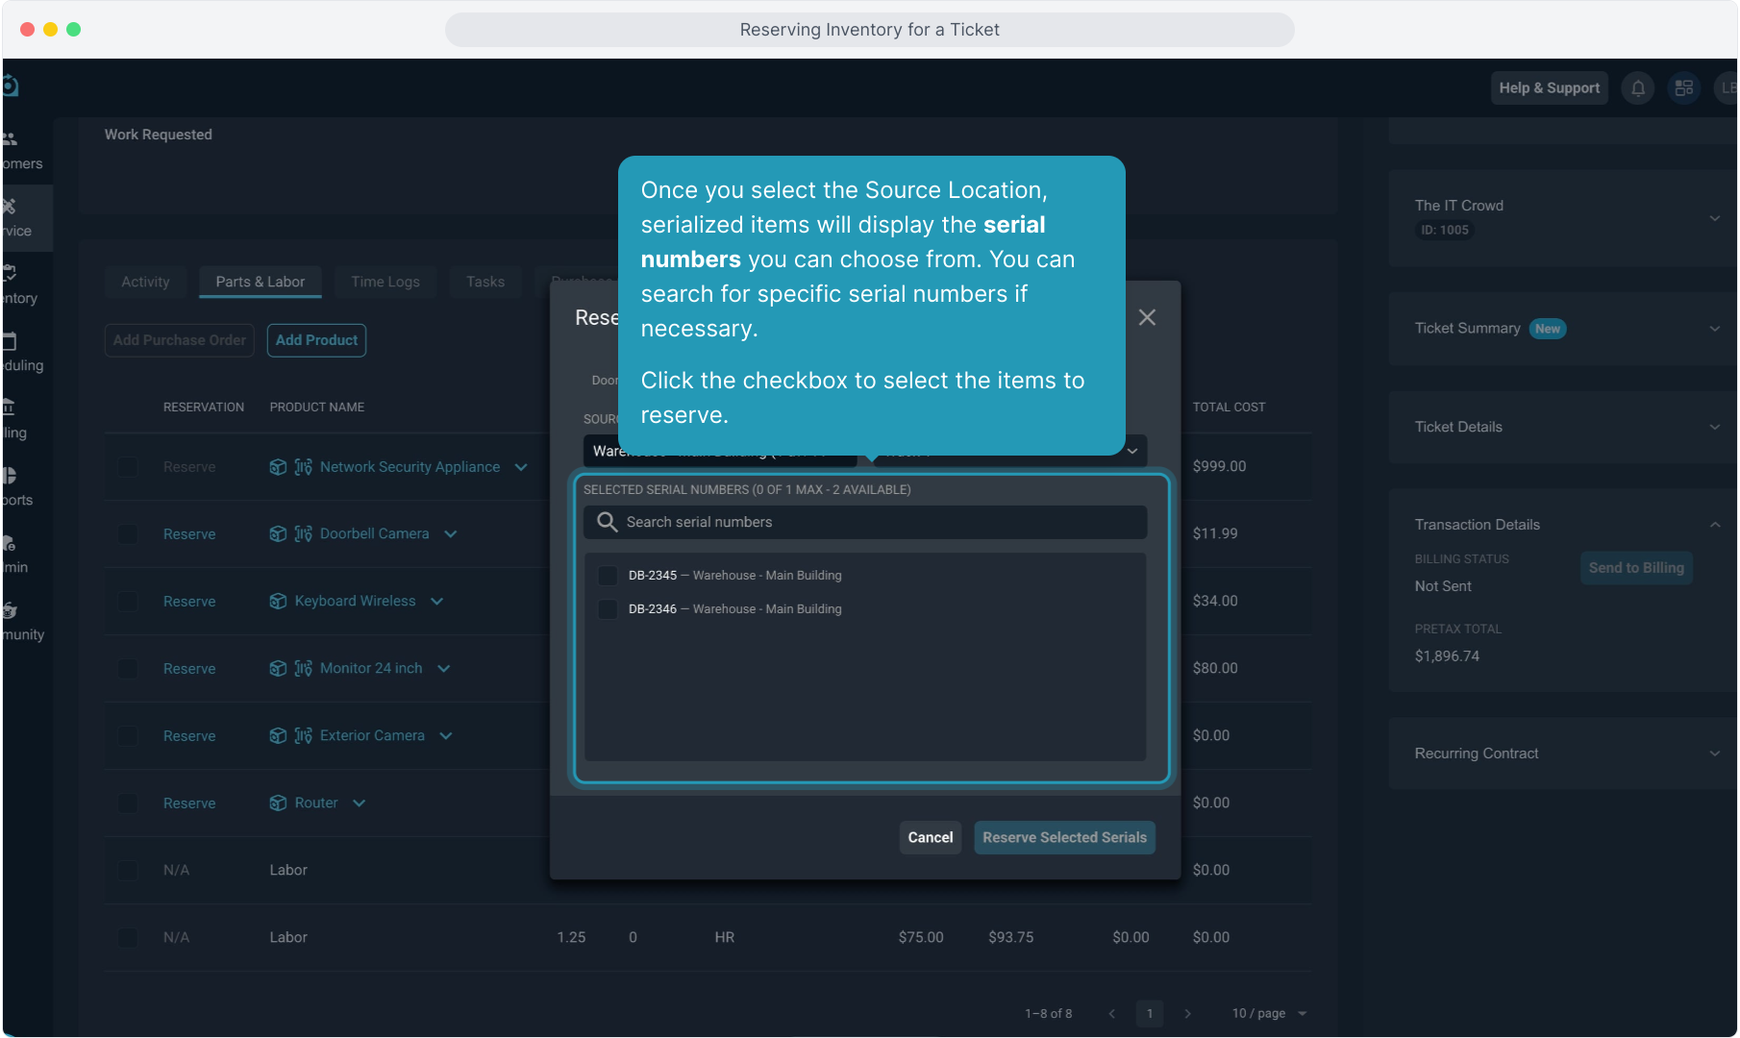Click the notifications bell icon
This screenshot has height=1038, width=1740.
point(1638,88)
